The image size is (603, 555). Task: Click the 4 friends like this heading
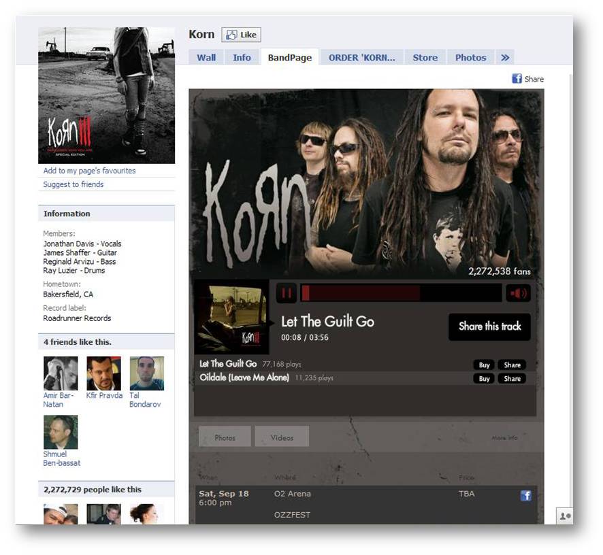[78, 342]
